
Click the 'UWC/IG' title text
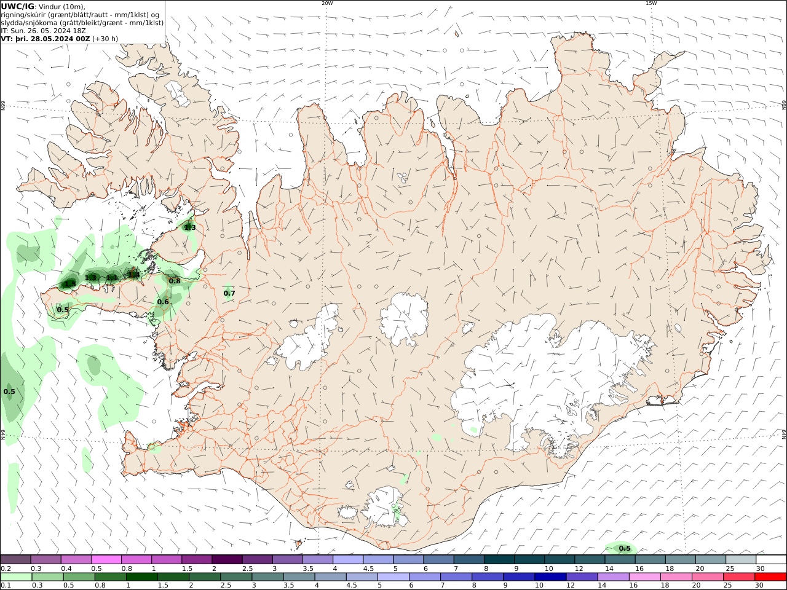(x=18, y=6)
